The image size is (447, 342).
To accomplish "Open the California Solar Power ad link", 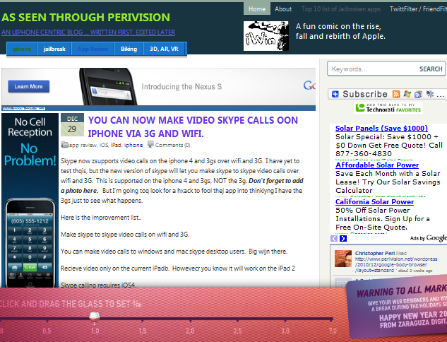I will pyautogui.click(x=374, y=201).
